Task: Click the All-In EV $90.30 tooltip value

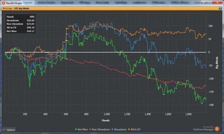Action: coord(30,28)
